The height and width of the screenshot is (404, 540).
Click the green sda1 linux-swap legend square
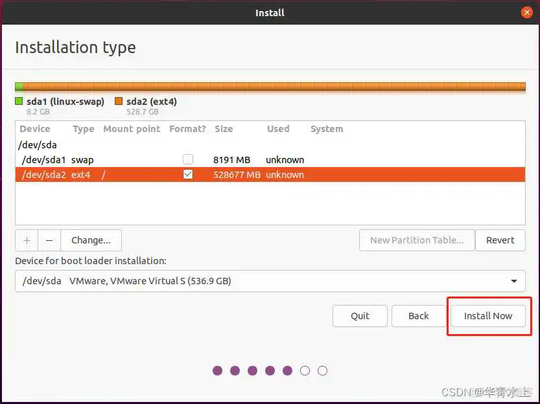[18, 101]
